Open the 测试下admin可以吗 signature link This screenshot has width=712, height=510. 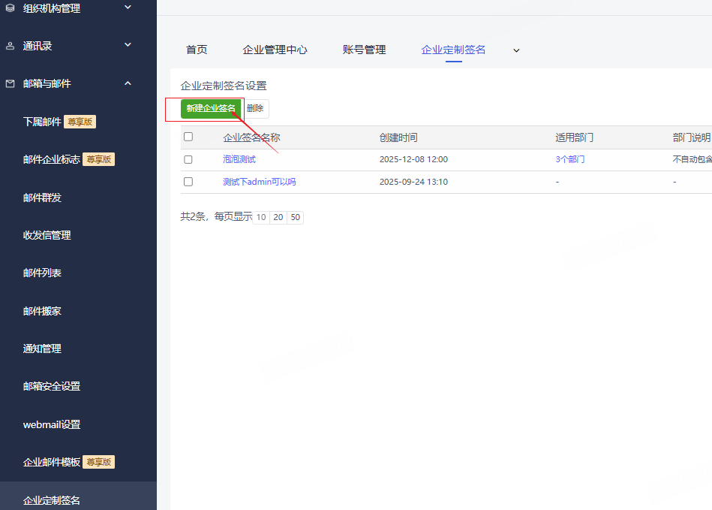coord(260,182)
